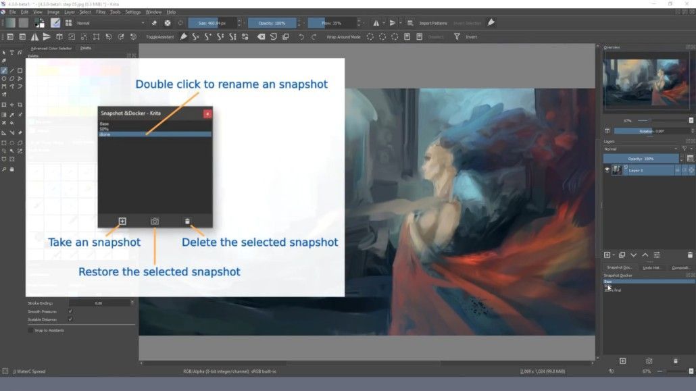Click Import Patterns button
The image size is (696, 391).
pos(433,23)
